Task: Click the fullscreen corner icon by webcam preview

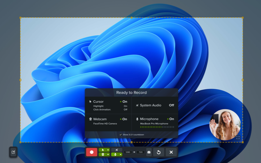Action: point(238,138)
